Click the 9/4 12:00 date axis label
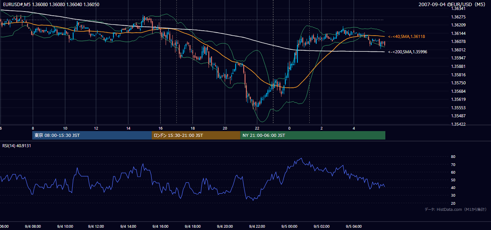Viewport: 491px width, 230px height. (x=96, y=227)
